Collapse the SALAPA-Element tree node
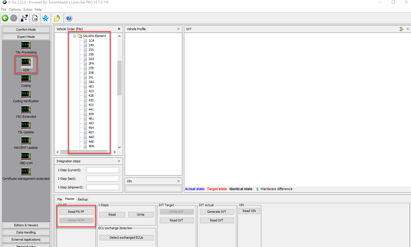The height and width of the screenshot is (247, 411). click(74, 36)
